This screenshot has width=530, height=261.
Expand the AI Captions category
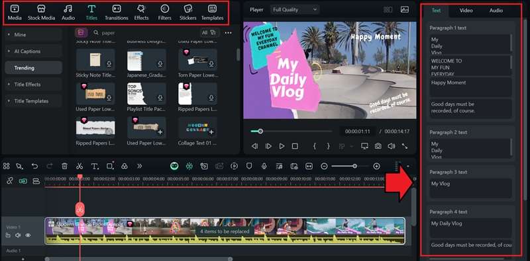pos(33,52)
